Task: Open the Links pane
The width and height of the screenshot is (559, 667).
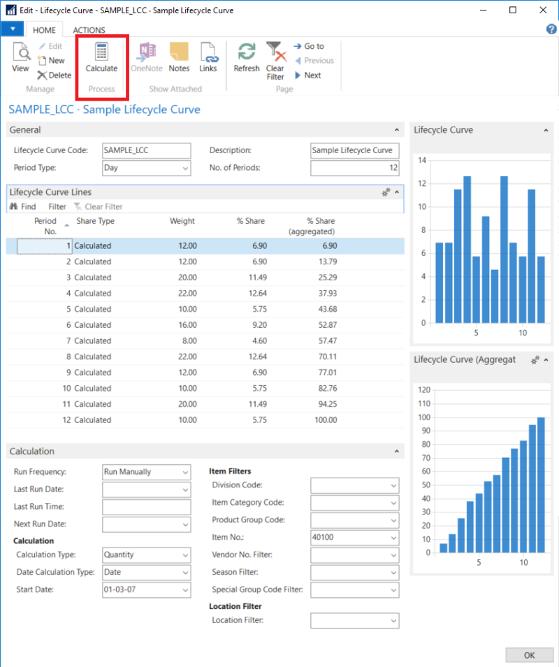Action: (209, 59)
